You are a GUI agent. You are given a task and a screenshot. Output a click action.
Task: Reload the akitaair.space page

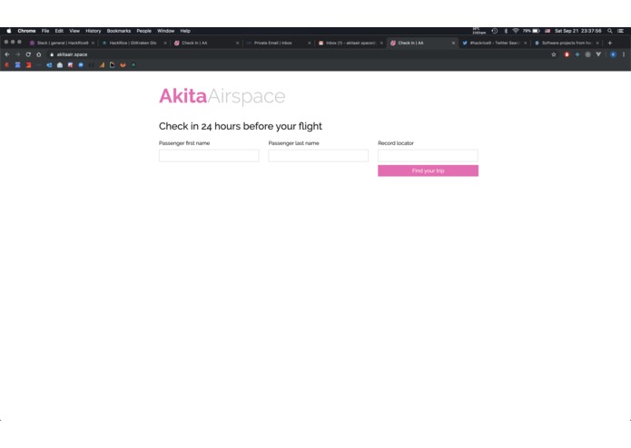pyautogui.click(x=28, y=54)
